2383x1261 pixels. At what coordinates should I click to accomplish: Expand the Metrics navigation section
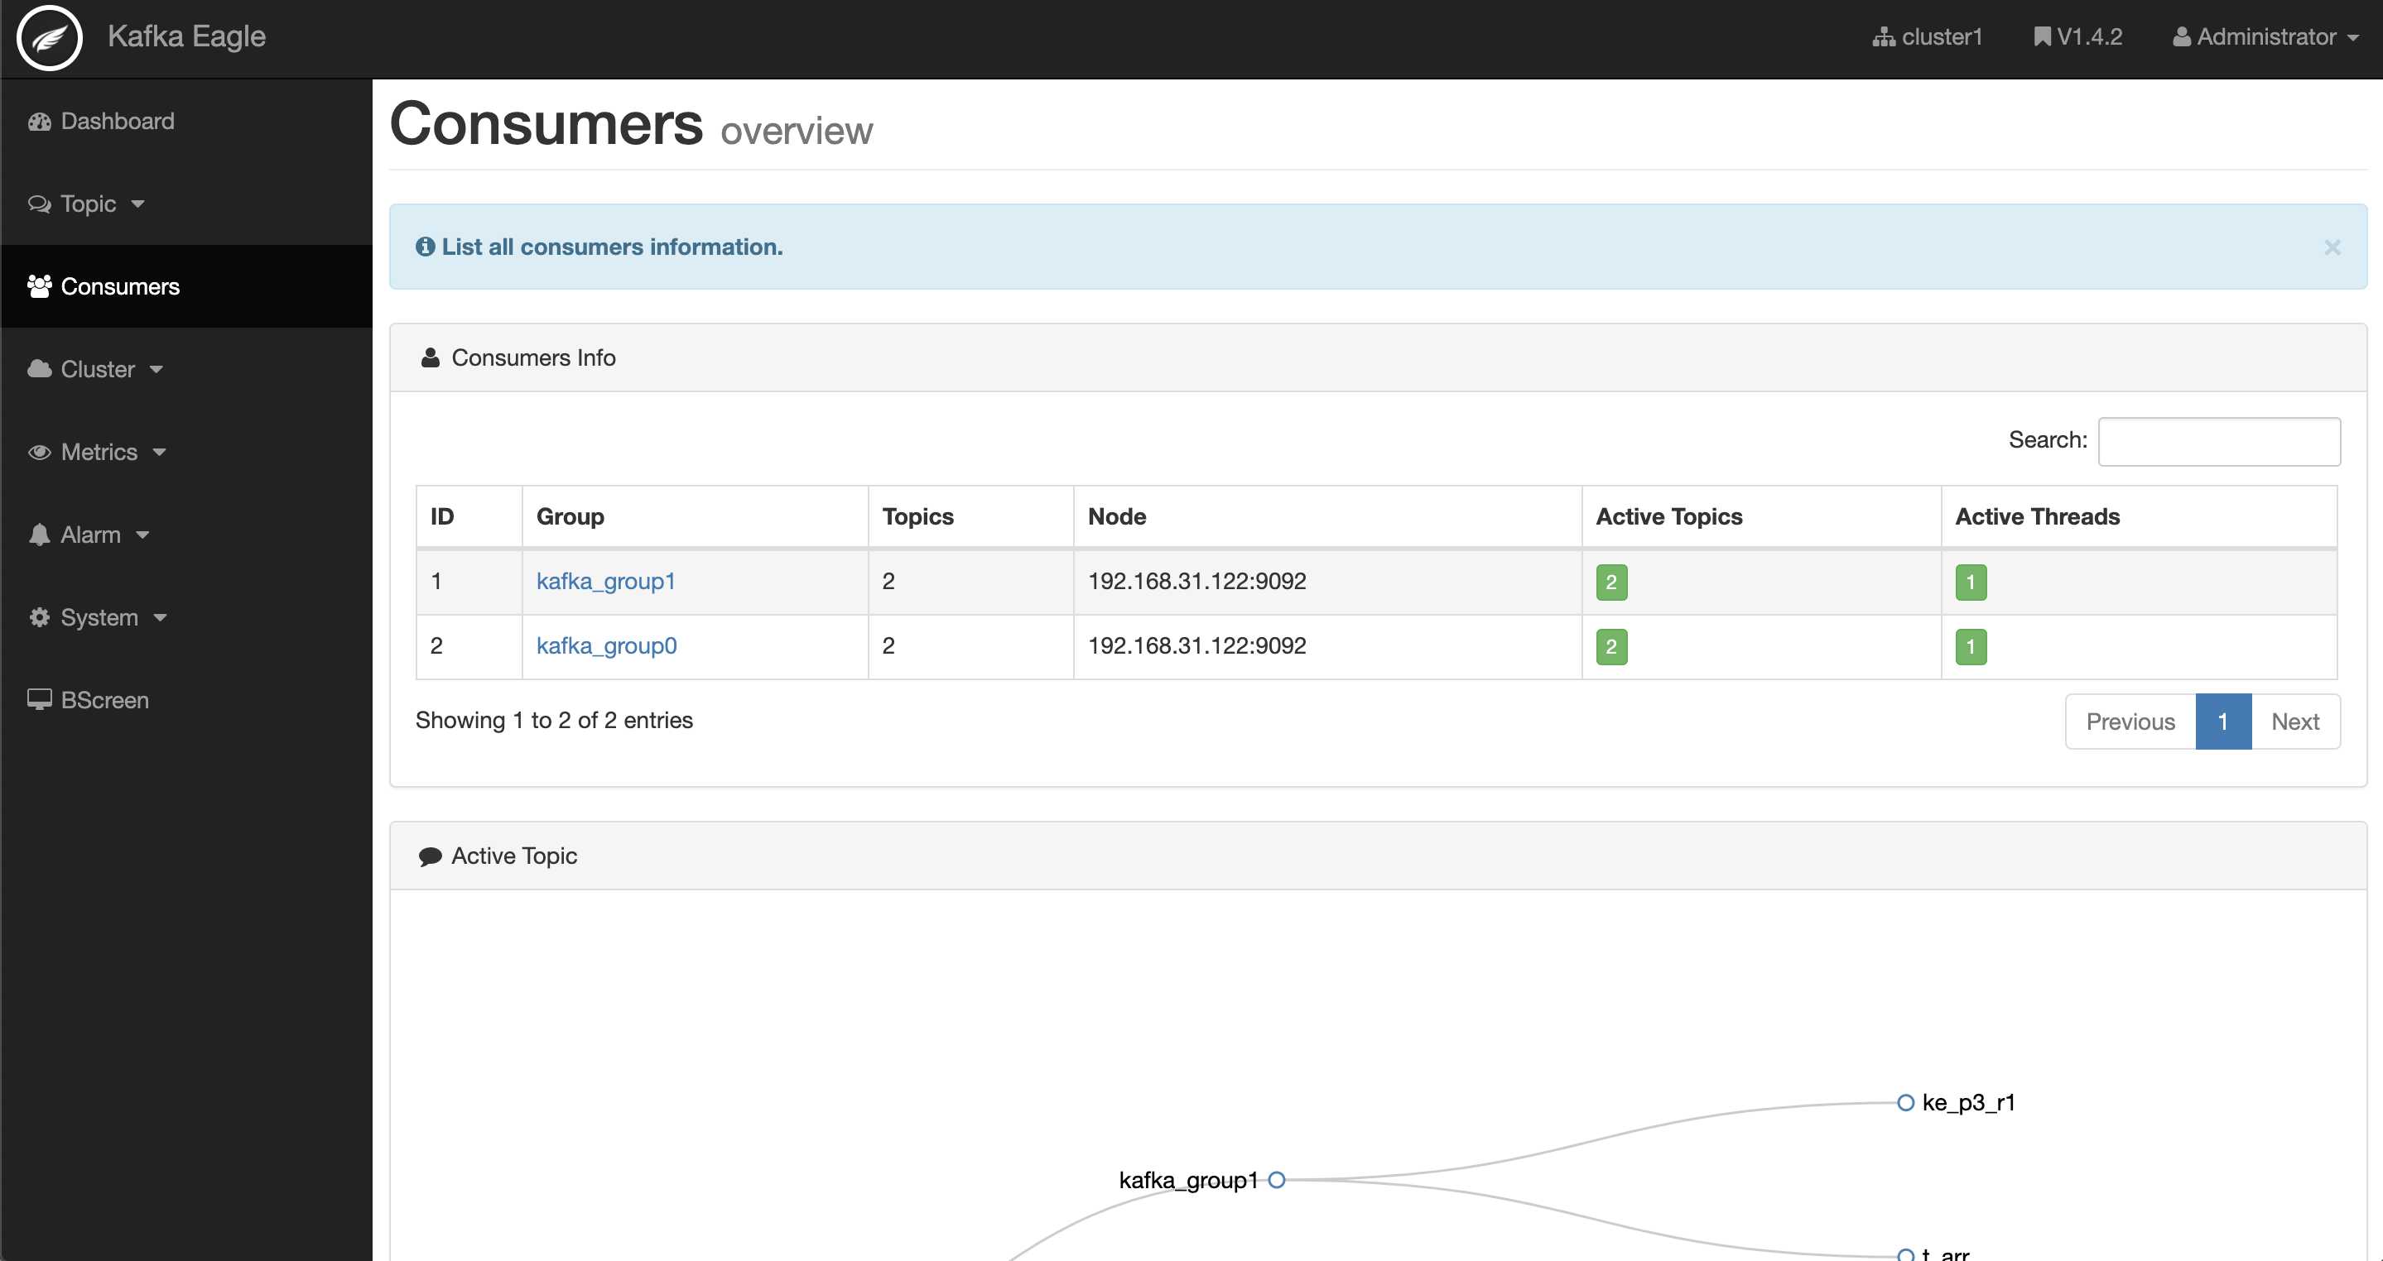98,450
